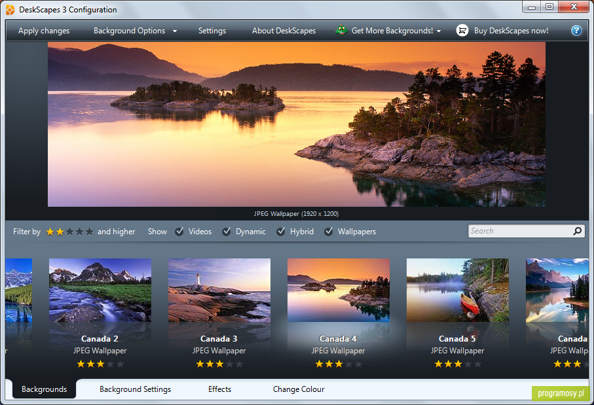
Task: Open the Change Colour tab
Action: click(x=299, y=389)
